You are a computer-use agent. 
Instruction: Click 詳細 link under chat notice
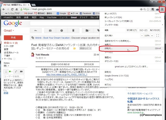pyautogui.click(x=6, y=93)
